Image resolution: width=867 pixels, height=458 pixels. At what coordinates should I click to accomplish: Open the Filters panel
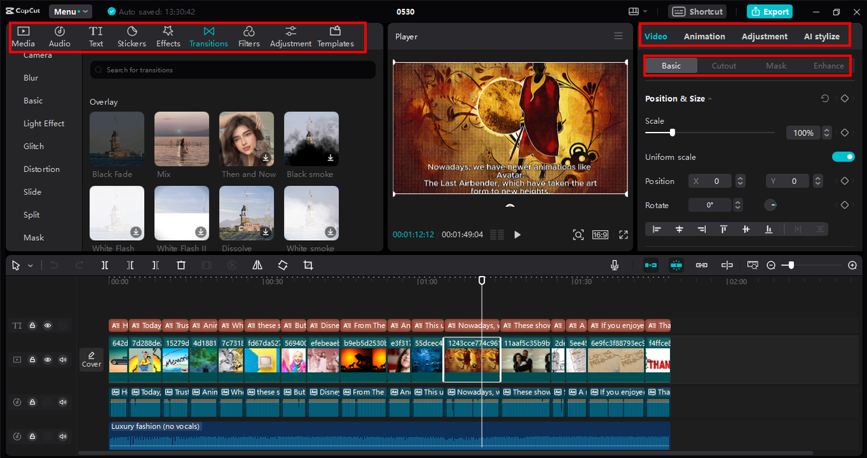point(249,37)
